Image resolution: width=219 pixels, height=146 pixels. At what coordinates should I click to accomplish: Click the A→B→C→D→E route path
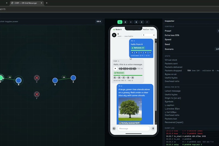141,53
